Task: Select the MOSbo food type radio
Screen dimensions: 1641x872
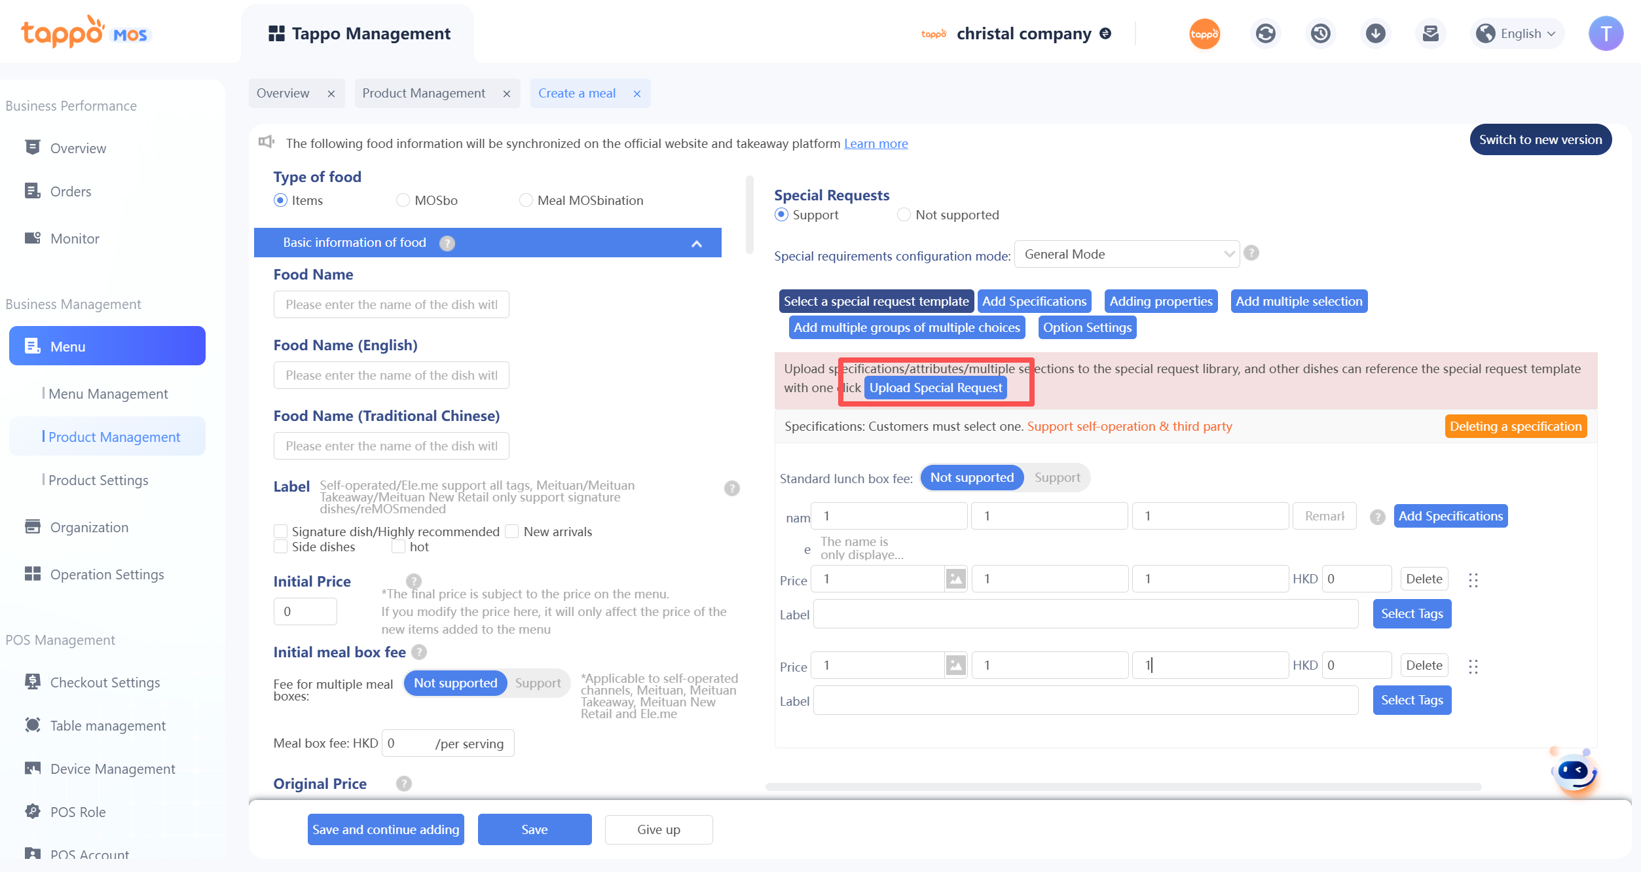Action: coord(403,200)
